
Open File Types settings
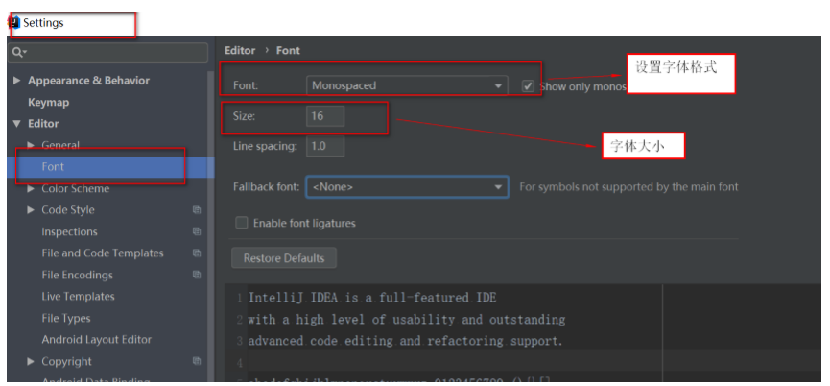[x=65, y=318]
